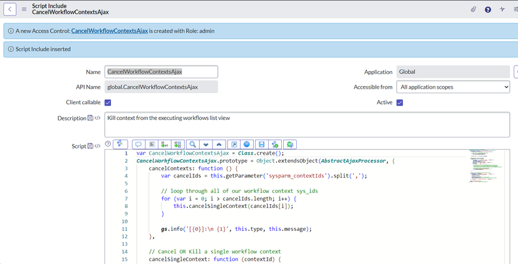
Task: Click the code icon next to Script label
Action: click(x=98, y=146)
